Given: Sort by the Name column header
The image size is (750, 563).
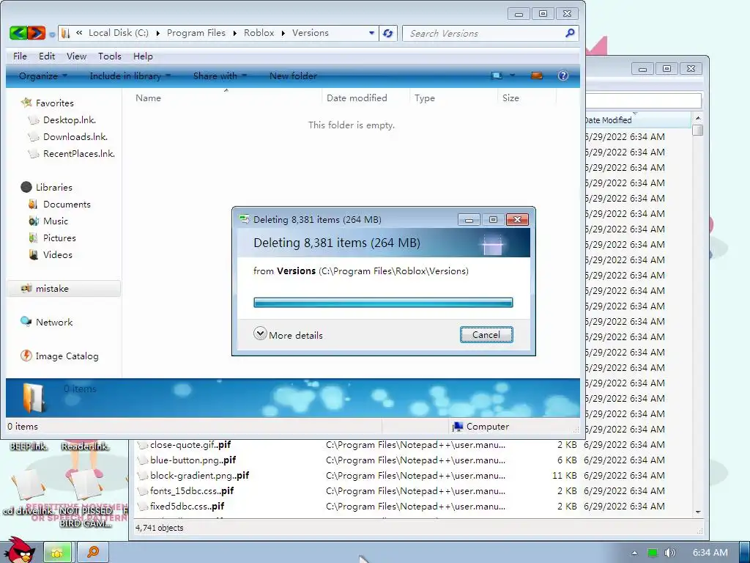Looking at the screenshot, I should coord(148,97).
